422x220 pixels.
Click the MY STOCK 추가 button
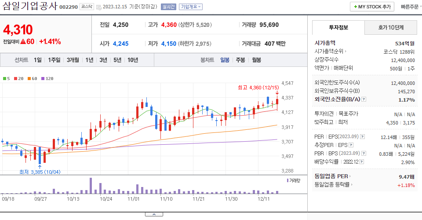(x=372, y=7)
